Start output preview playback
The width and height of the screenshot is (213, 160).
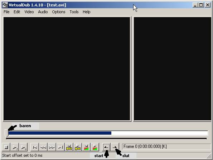[23, 147]
